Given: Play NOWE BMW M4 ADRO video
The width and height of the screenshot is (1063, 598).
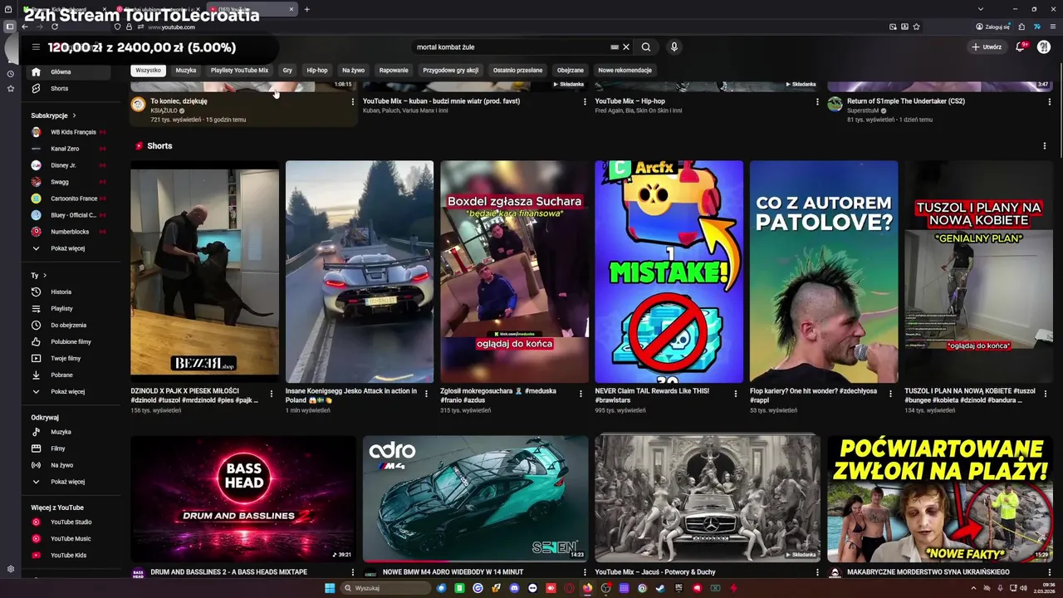Looking at the screenshot, I should click(x=475, y=498).
